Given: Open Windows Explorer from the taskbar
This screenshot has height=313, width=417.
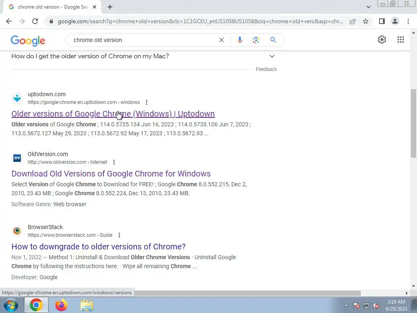Looking at the screenshot, I should click(x=87, y=305).
